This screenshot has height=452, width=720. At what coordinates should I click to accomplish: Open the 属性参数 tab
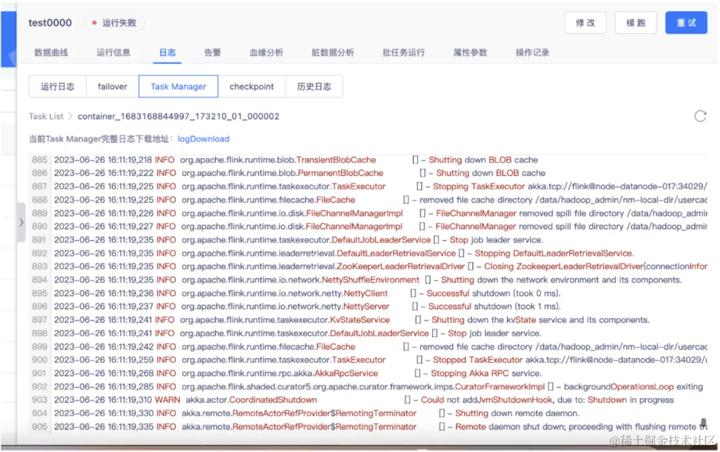click(470, 53)
